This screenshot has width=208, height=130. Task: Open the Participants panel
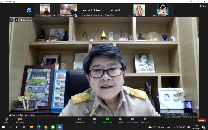pyautogui.click(x=79, y=120)
